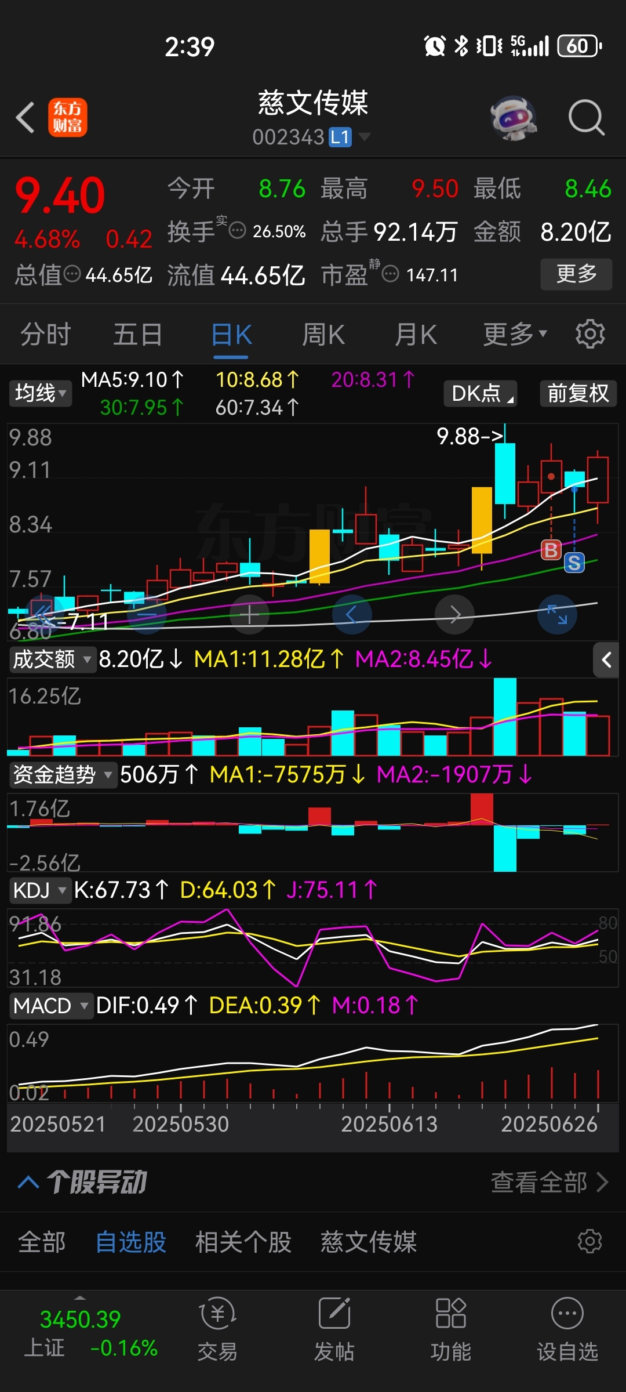Open the 前复权 adjustment selector

tap(578, 393)
